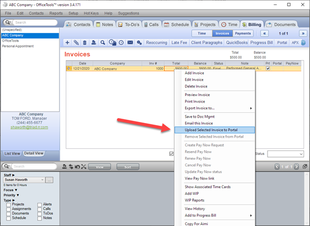Check the Calls type checkbox
Image resolution: width=310 pixels, height=226 pixels.
coord(39,209)
